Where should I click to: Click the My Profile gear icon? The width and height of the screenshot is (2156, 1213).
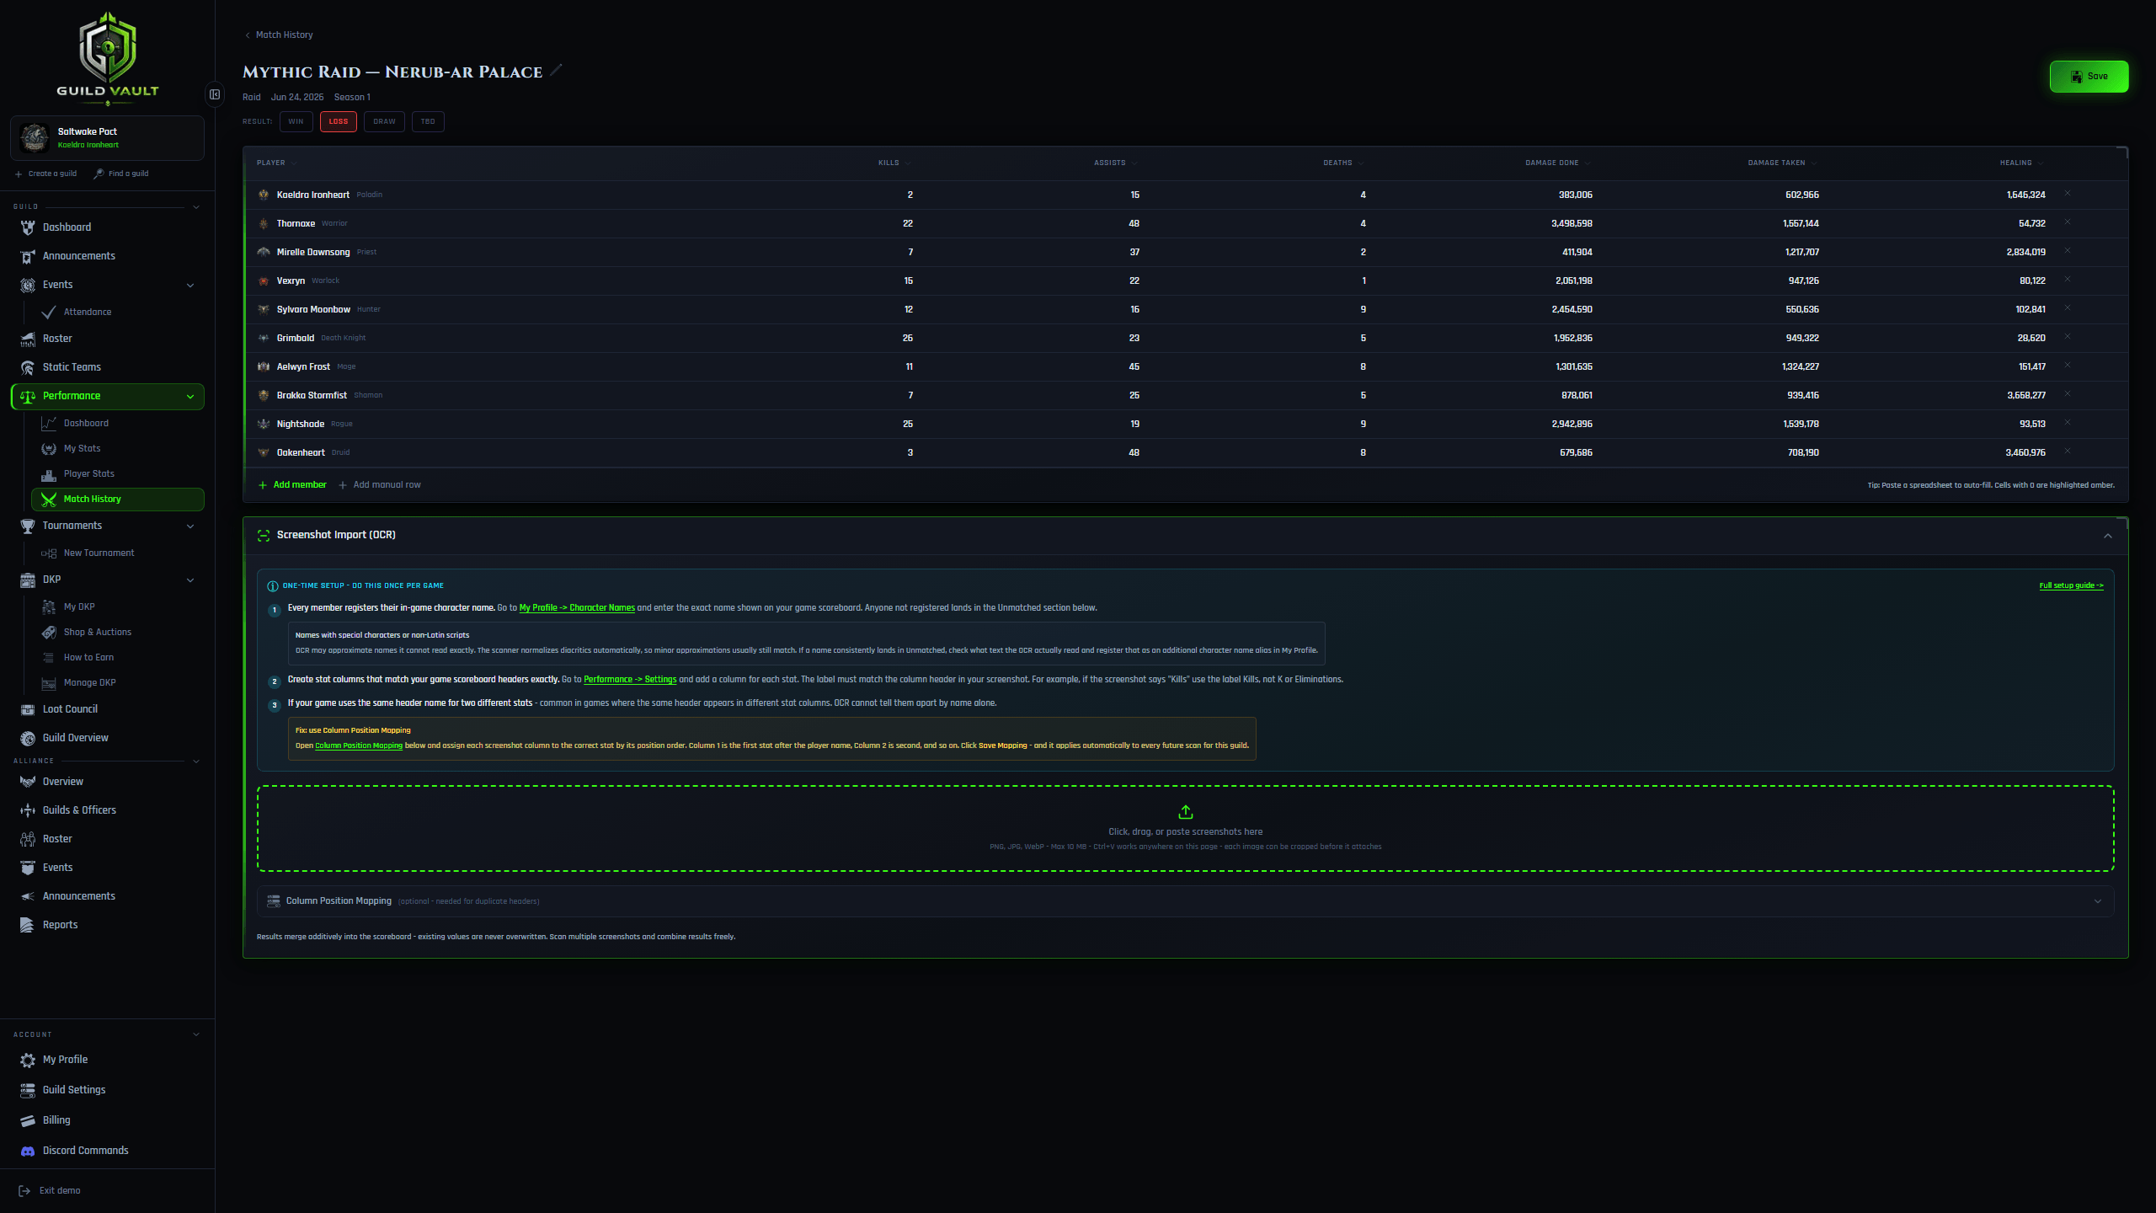28,1060
